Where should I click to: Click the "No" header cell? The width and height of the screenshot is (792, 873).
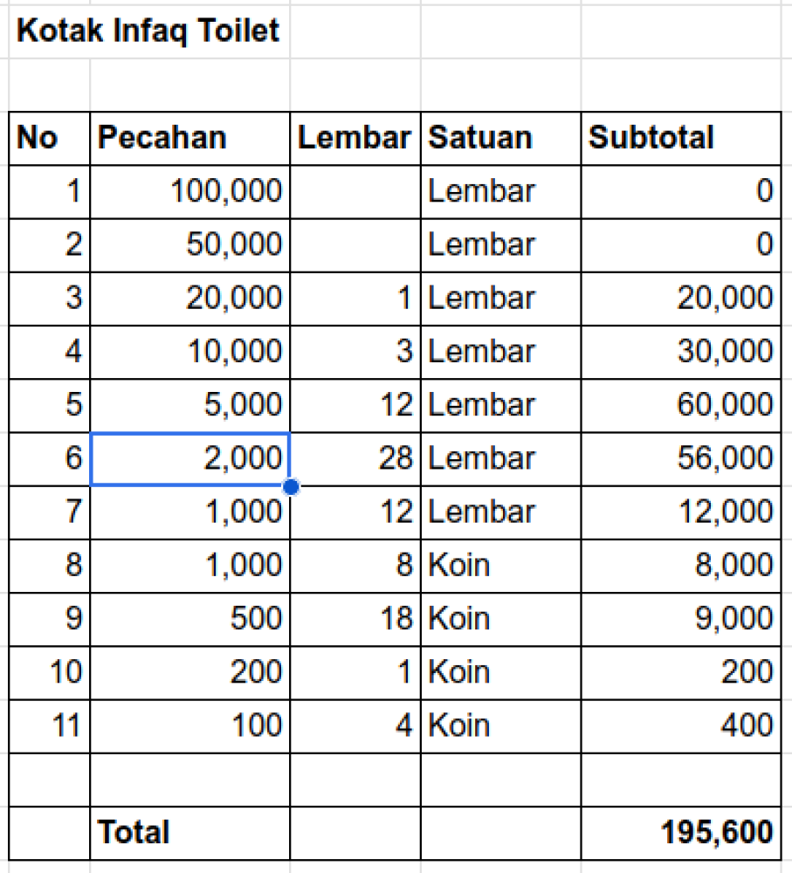[50, 138]
